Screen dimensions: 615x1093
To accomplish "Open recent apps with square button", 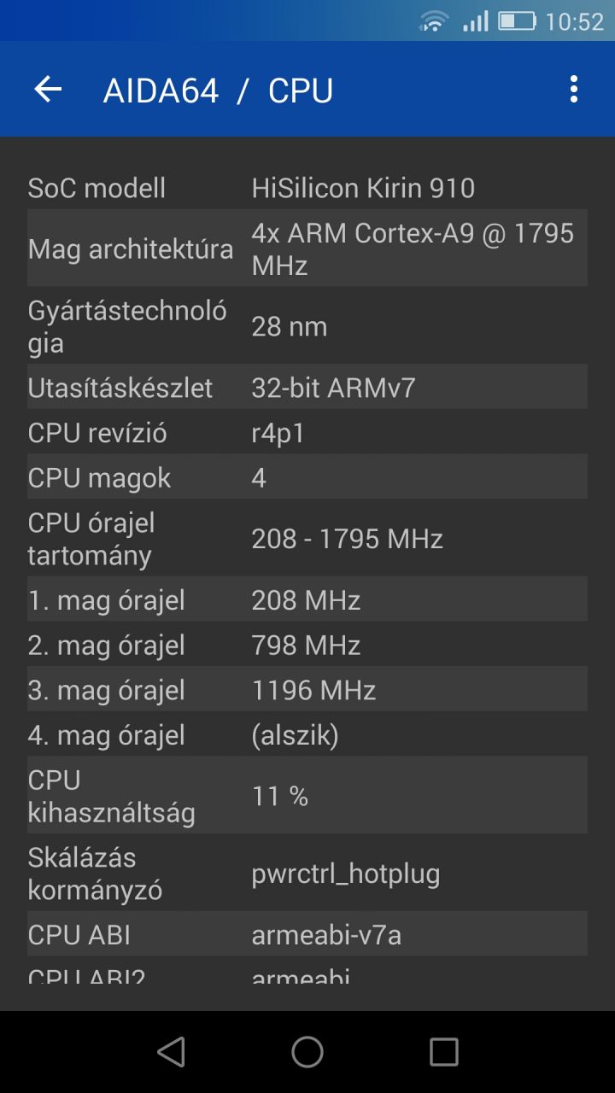I will [444, 1052].
